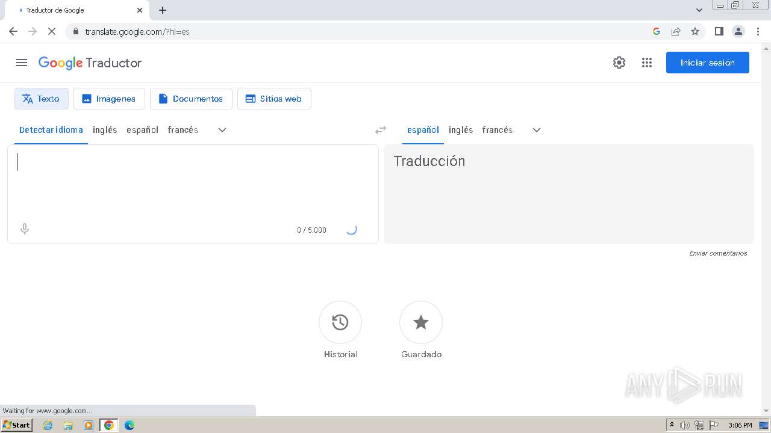Switch to Imágenes translation mode
The height and width of the screenshot is (433, 771).
click(109, 99)
